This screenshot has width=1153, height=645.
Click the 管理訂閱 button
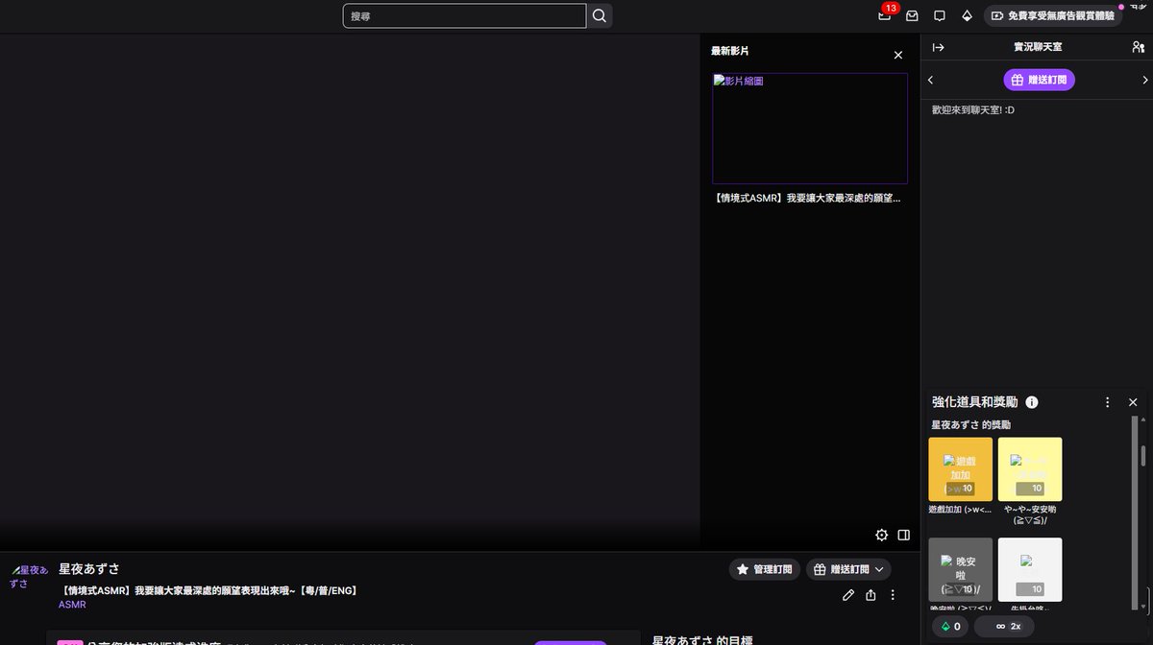coord(765,569)
